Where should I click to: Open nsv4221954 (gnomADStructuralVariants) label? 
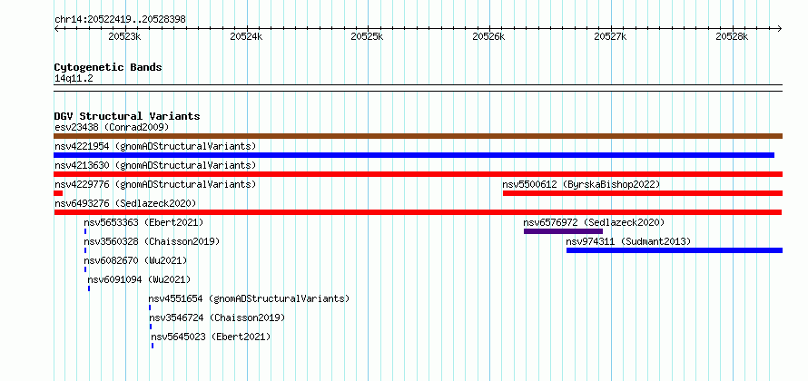155,146
